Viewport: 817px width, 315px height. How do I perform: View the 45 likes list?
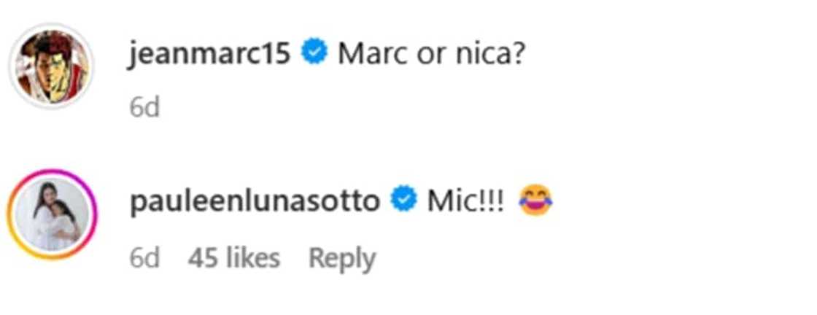(x=233, y=257)
